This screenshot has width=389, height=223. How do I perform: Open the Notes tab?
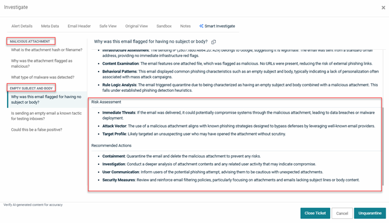point(185,26)
